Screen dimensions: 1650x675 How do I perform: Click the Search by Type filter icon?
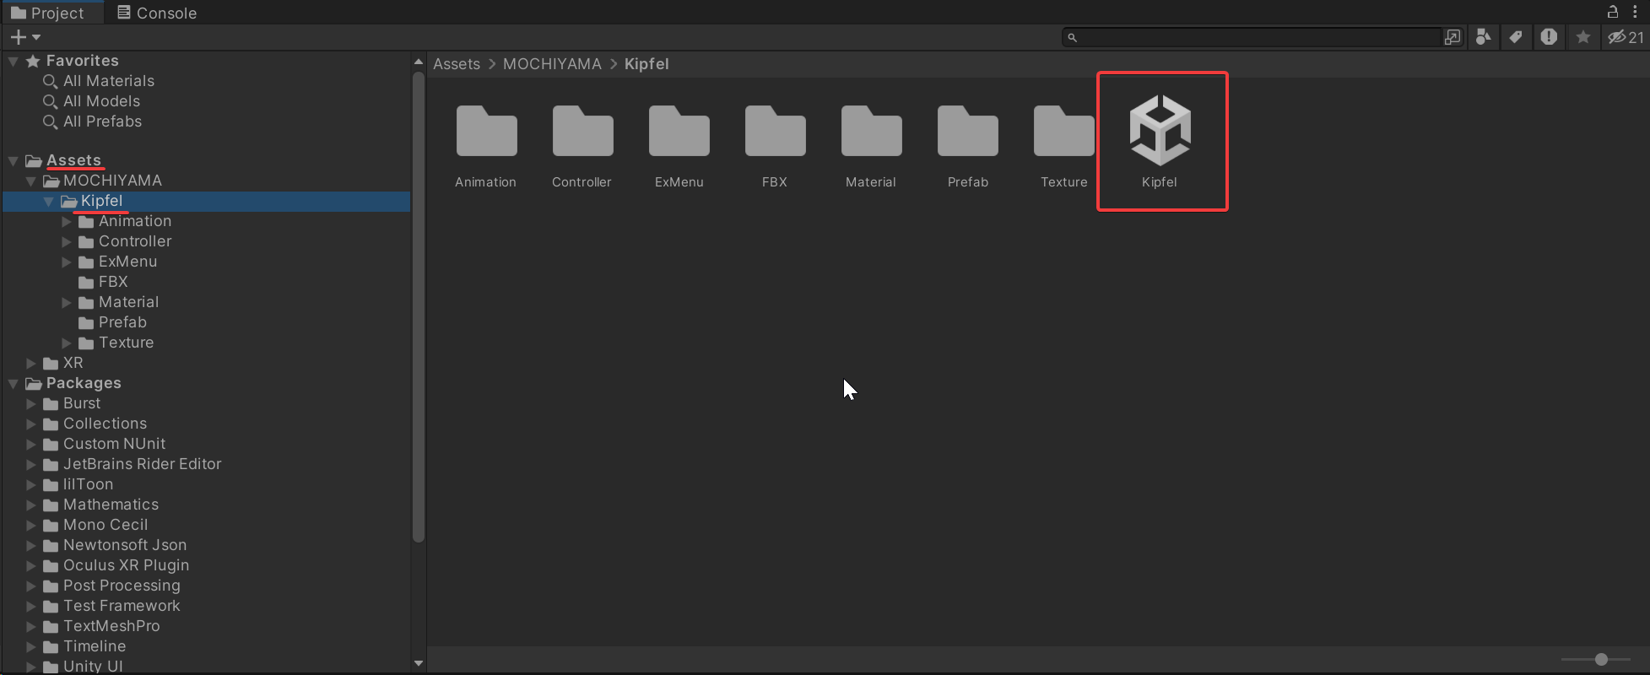(1483, 37)
